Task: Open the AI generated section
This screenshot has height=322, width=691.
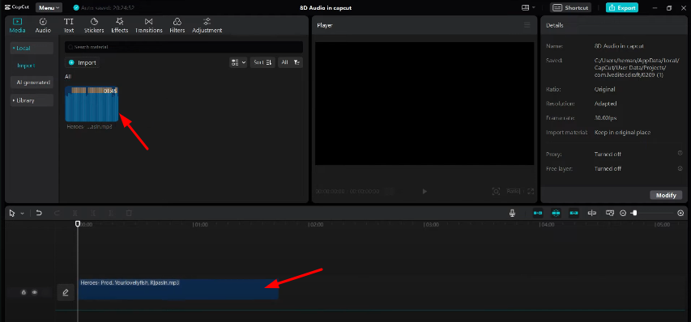Action: pos(32,83)
